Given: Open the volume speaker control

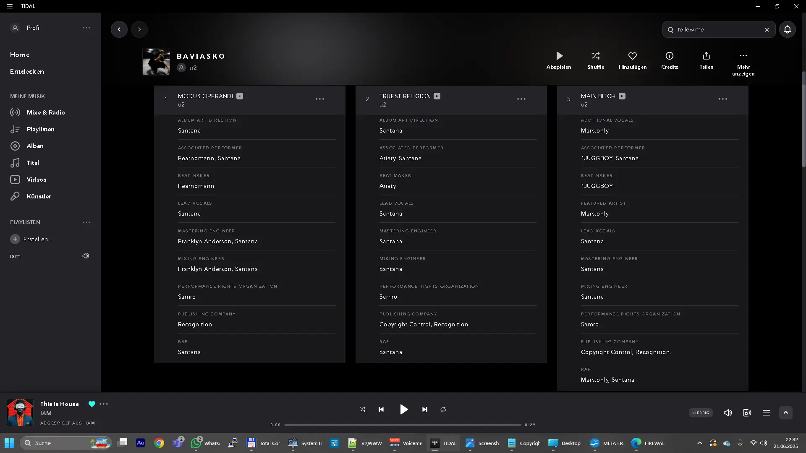Looking at the screenshot, I should point(727,413).
